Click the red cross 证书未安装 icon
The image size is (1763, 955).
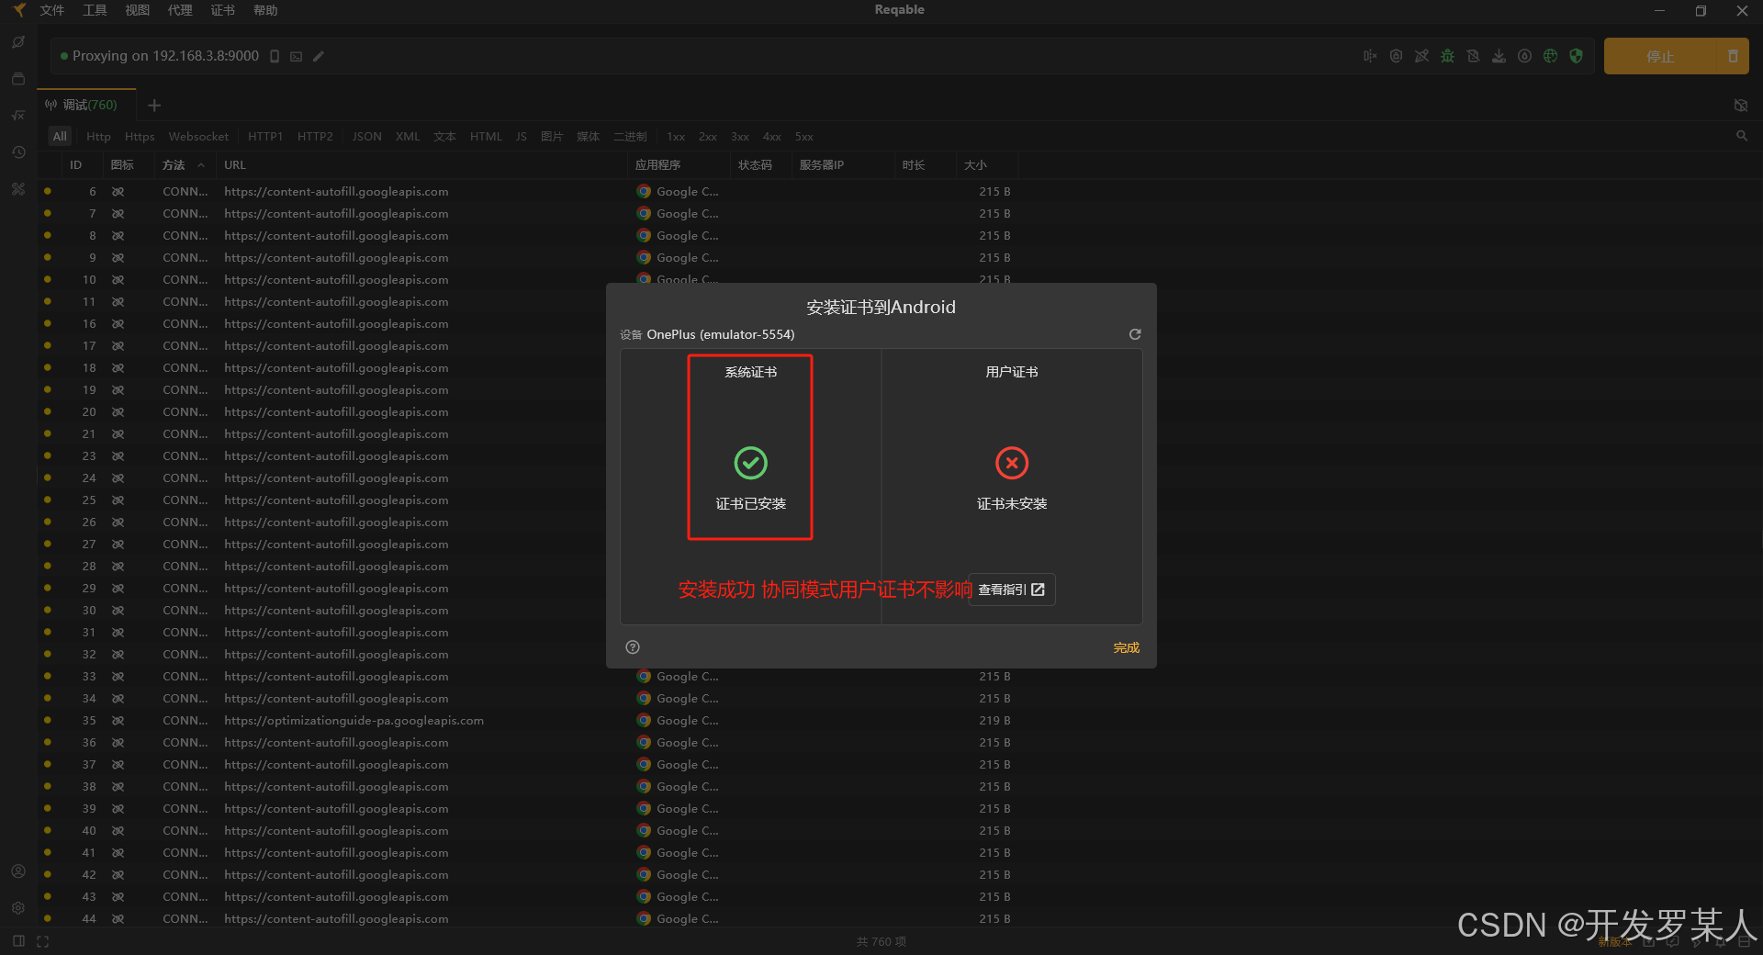click(x=1012, y=463)
